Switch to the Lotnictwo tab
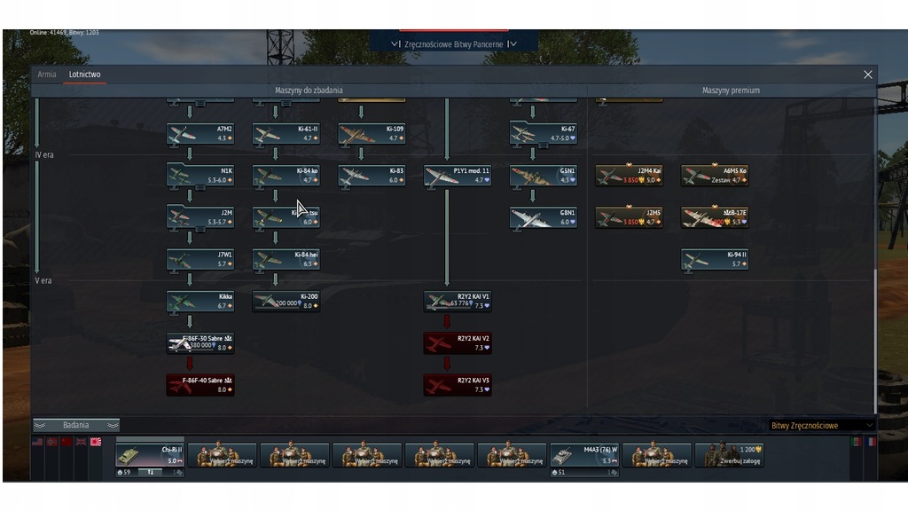Image resolution: width=908 pixels, height=511 pixels. 84,75
